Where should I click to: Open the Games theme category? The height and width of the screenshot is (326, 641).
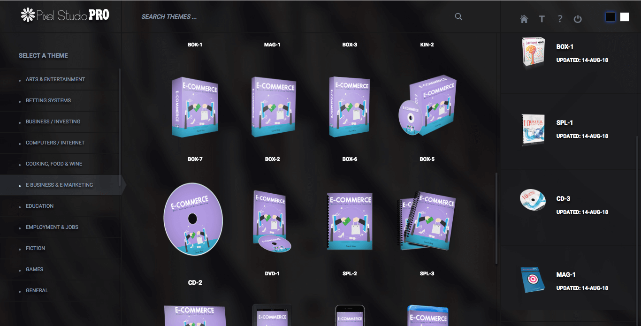60,270
